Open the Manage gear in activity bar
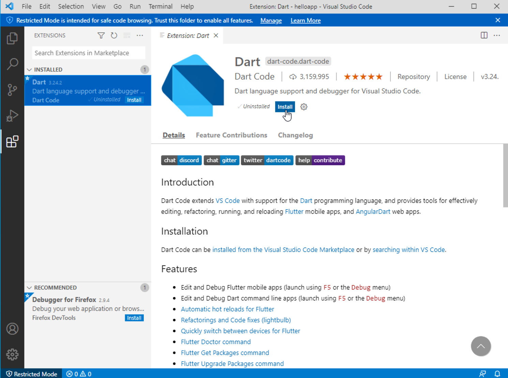508x378 pixels. click(x=12, y=355)
